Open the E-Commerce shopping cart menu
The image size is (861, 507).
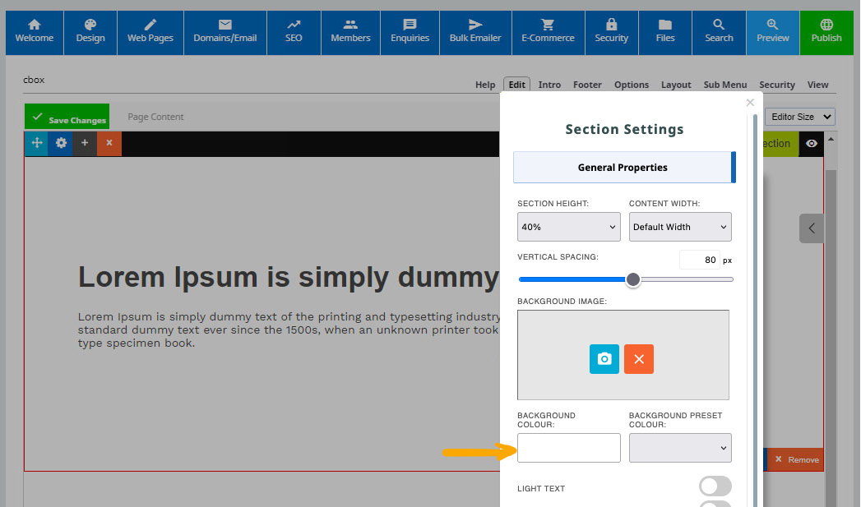click(x=548, y=32)
